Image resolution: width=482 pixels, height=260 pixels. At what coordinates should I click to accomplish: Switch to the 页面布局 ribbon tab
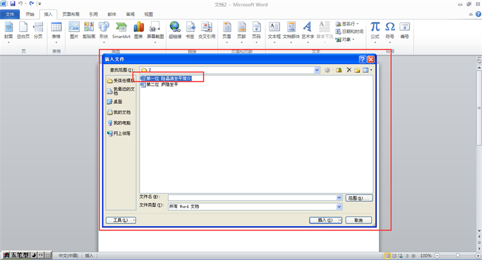(x=71, y=14)
